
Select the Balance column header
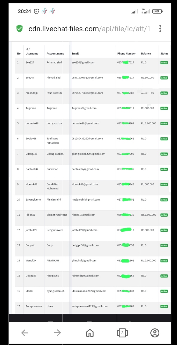[146, 53]
